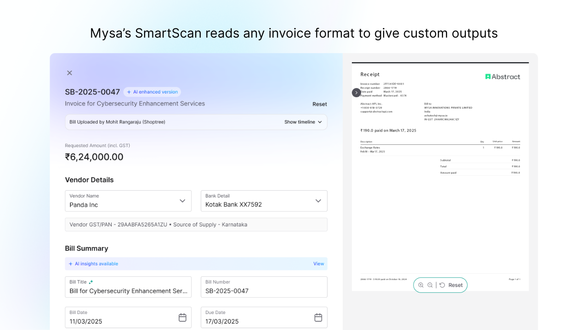This screenshot has height=330, width=588.
Task: Click 'Invoice for Cybersecurity Enhancement Services' subtitle
Action: coord(135,104)
